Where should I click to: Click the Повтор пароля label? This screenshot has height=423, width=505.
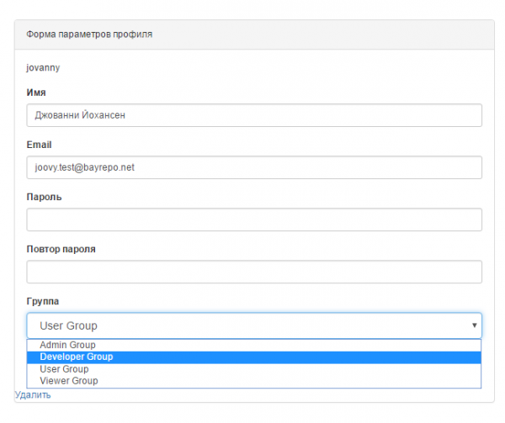coord(61,249)
